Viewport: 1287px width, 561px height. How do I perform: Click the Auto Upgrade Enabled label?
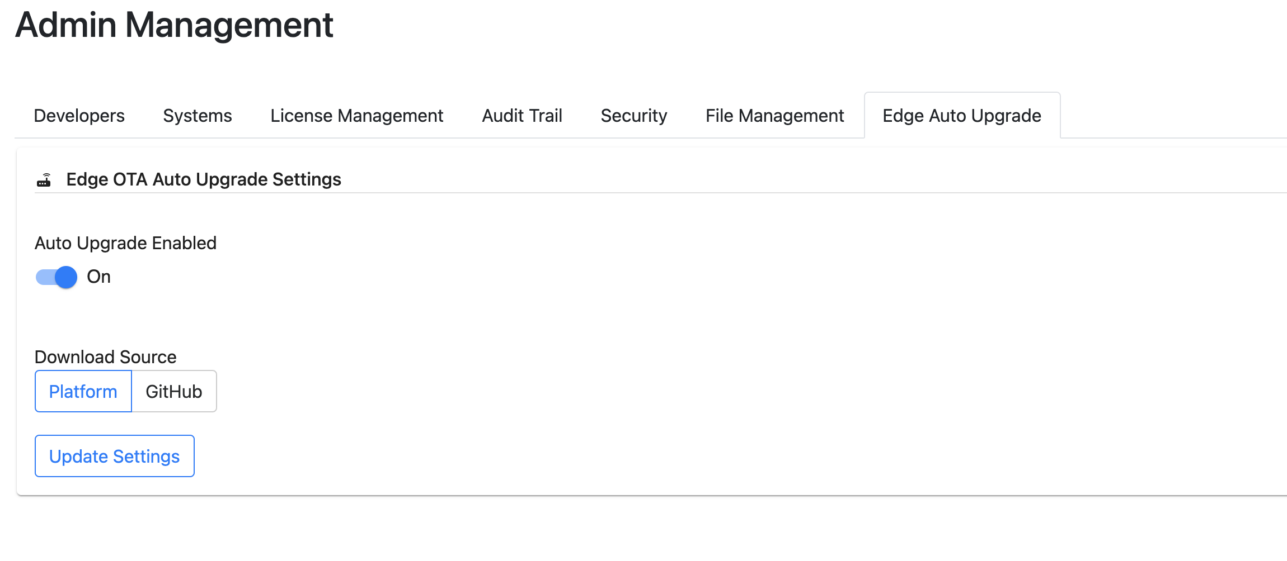point(125,243)
